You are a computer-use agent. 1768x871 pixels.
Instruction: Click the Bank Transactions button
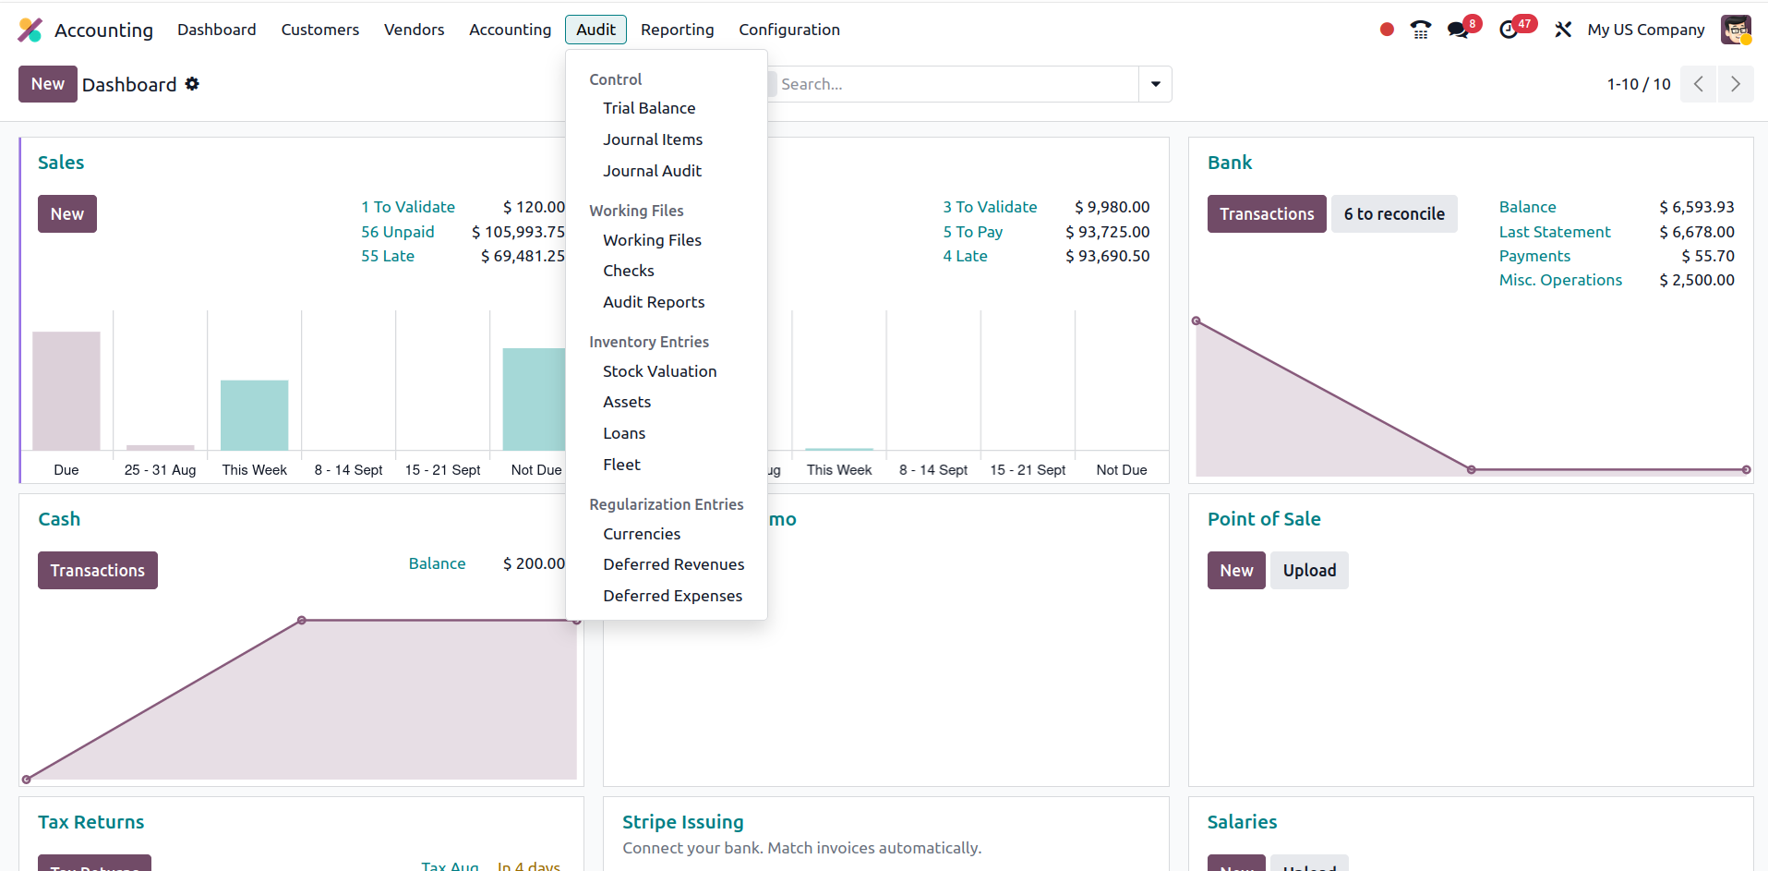(1266, 213)
